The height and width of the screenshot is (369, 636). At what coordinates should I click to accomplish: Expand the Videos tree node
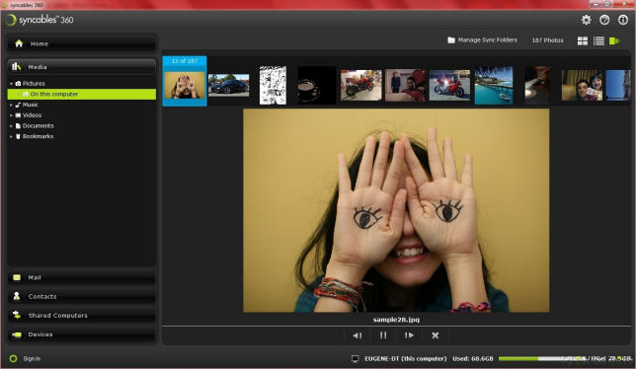pos(11,115)
